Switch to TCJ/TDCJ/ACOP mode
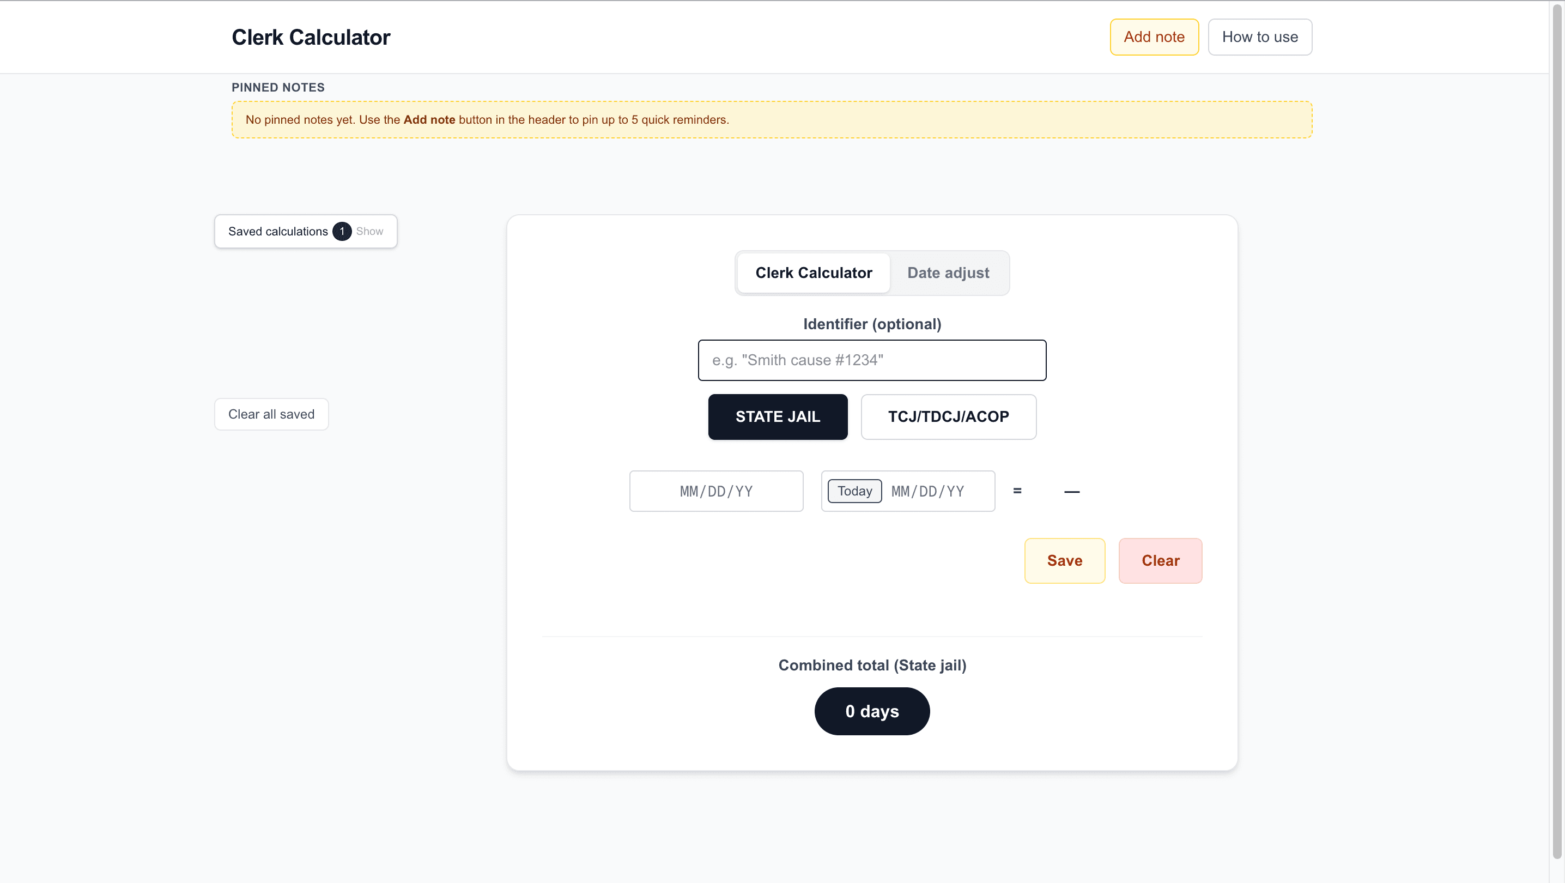Screen dimensions: 1565x883 [948, 417]
